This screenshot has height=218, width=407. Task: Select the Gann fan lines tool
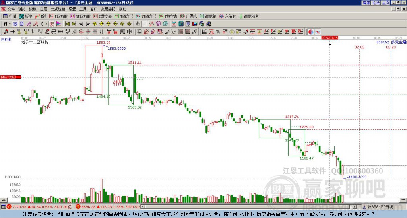[146, 32]
